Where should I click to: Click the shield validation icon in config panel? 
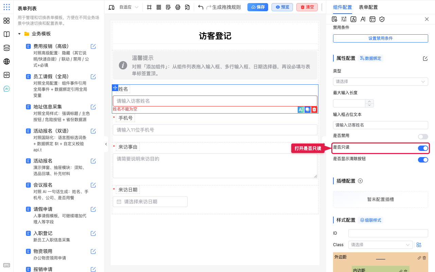pyautogui.click(x=382, y=19)
